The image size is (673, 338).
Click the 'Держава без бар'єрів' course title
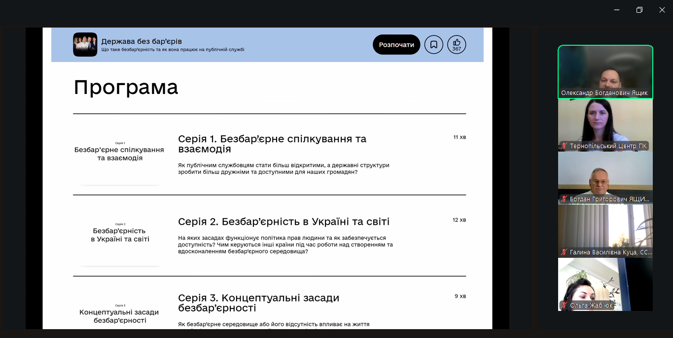coord(142,41)
